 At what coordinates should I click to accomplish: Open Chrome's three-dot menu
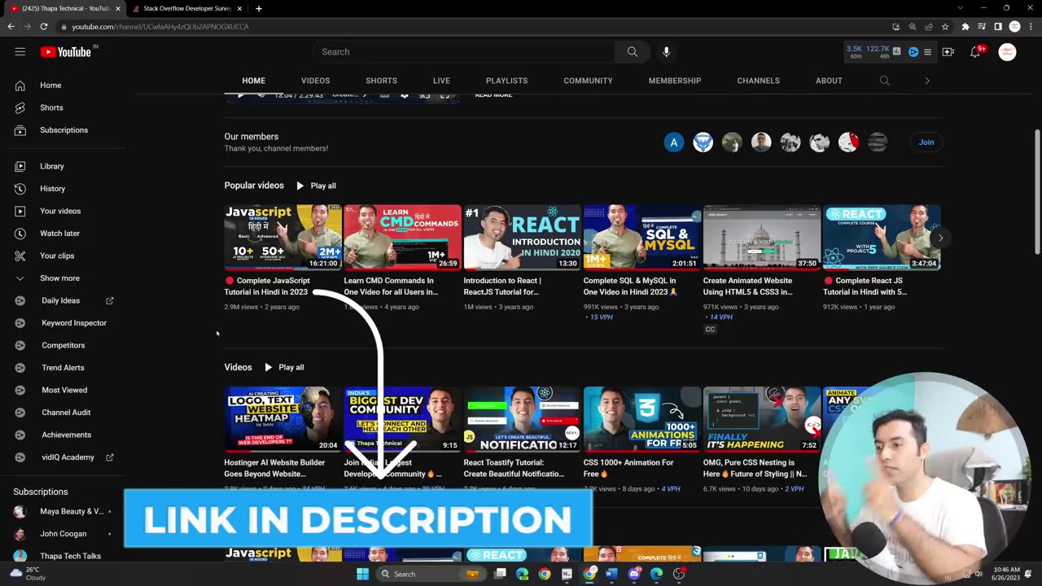tap(1030, 27)
